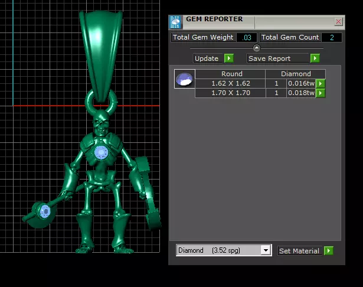Select the gem on the mace head
363x287 pixels.
click(x=45, y=211)
